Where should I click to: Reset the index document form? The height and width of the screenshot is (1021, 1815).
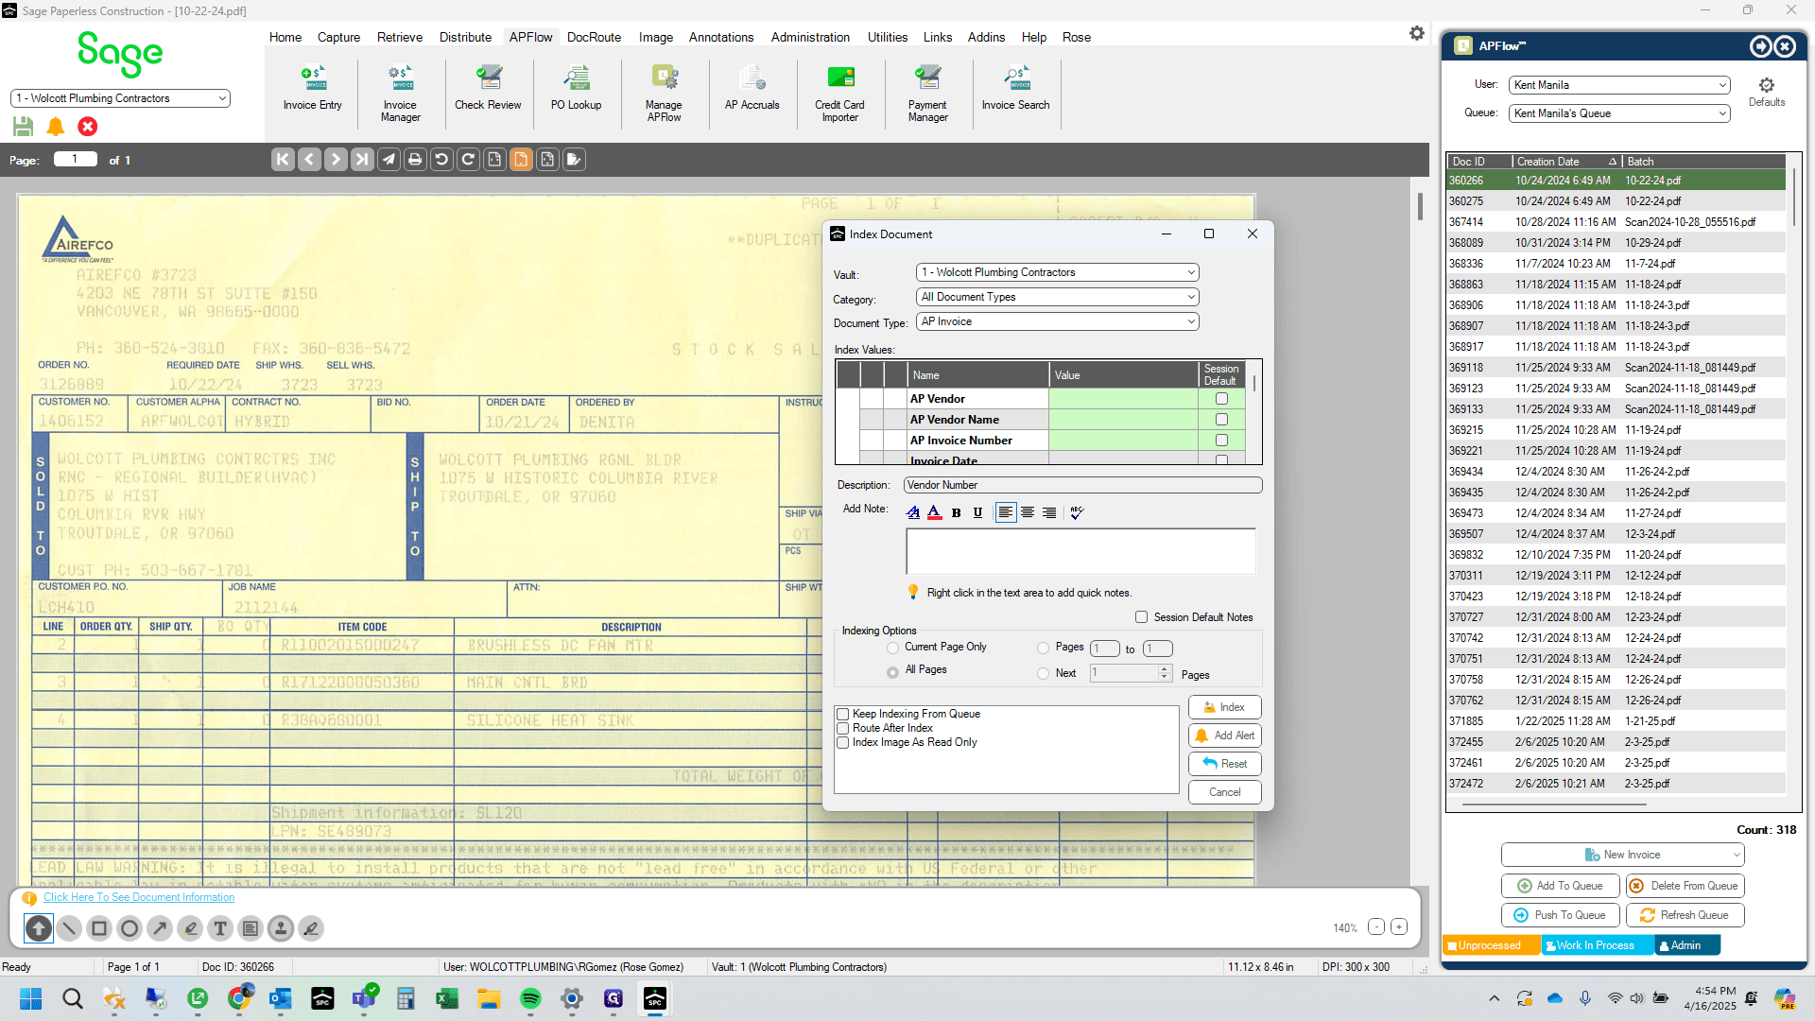pos(1224,764)
